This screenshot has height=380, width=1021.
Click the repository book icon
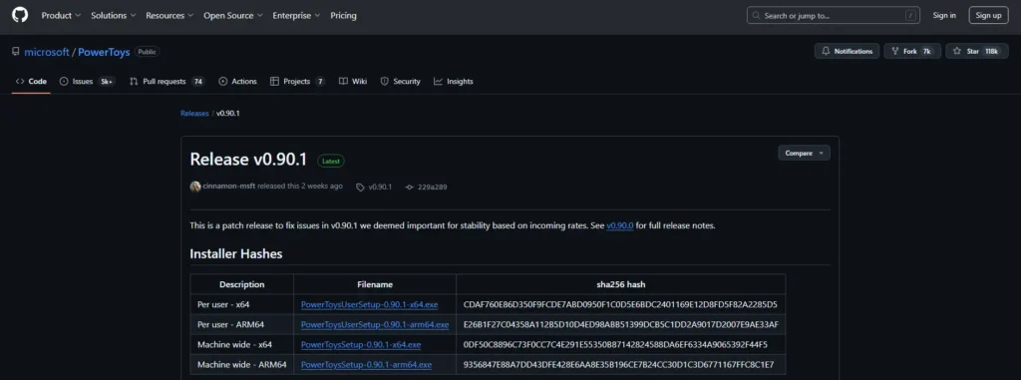(16, 52)
